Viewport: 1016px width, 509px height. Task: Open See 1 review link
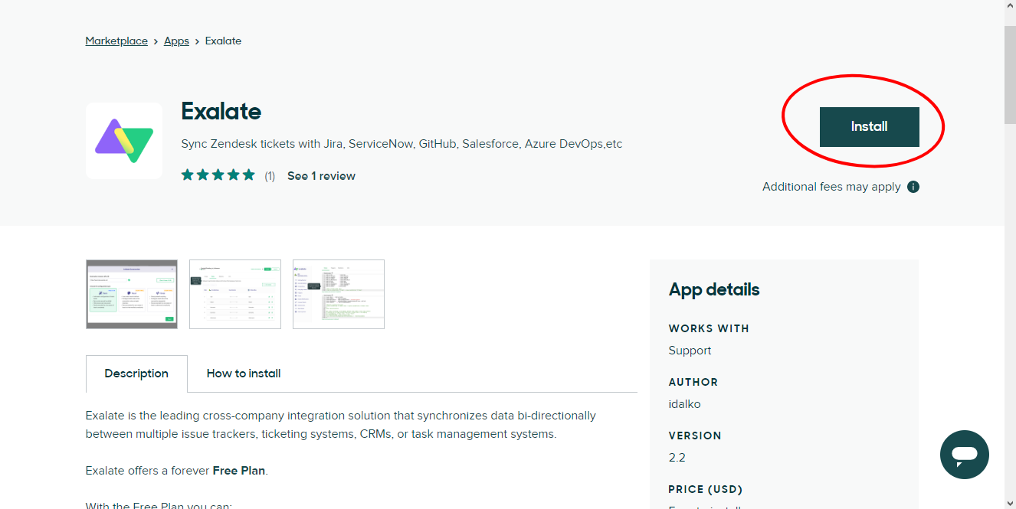(x=321, y=176)
